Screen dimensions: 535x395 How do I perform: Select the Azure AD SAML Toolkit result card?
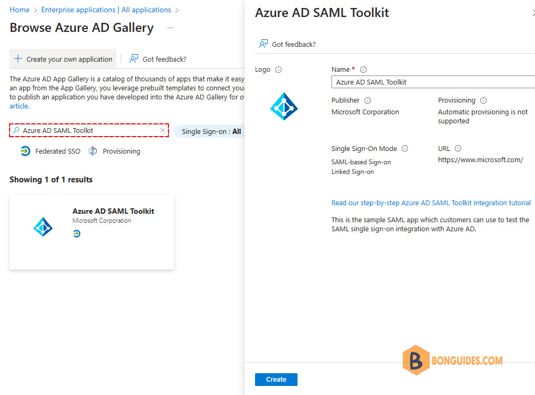(92, 232)
